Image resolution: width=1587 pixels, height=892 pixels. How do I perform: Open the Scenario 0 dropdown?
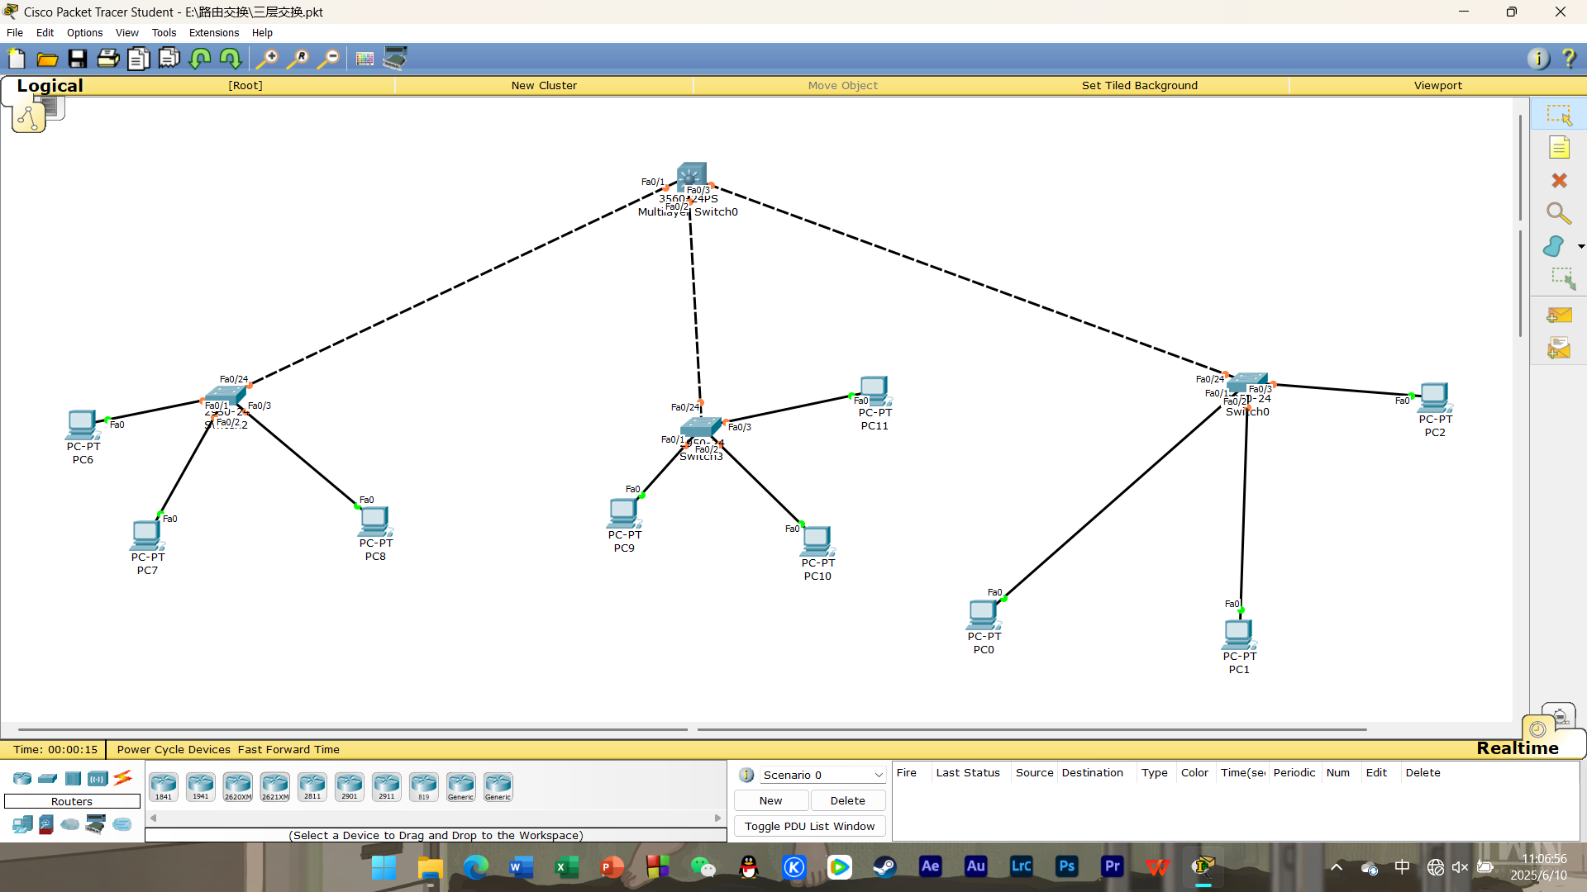pyautogui.click(x=822, y=775)
